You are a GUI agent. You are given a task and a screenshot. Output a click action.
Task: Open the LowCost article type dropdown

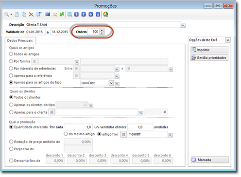111,83
